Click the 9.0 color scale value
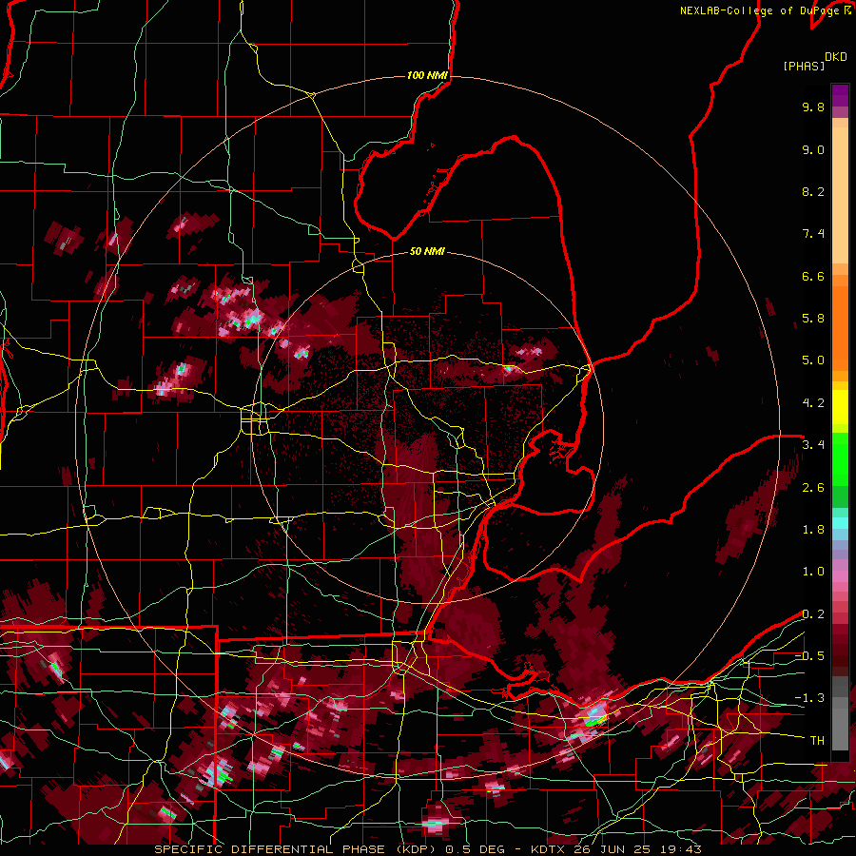 click(813, 150)
